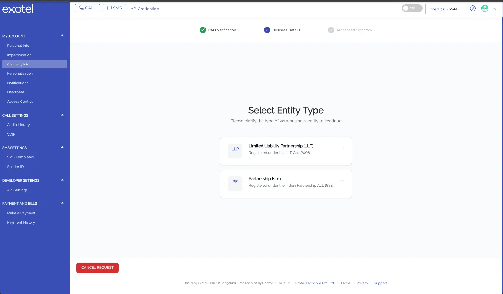Collapse the SMS SETTINGS section

pos(62,147)
